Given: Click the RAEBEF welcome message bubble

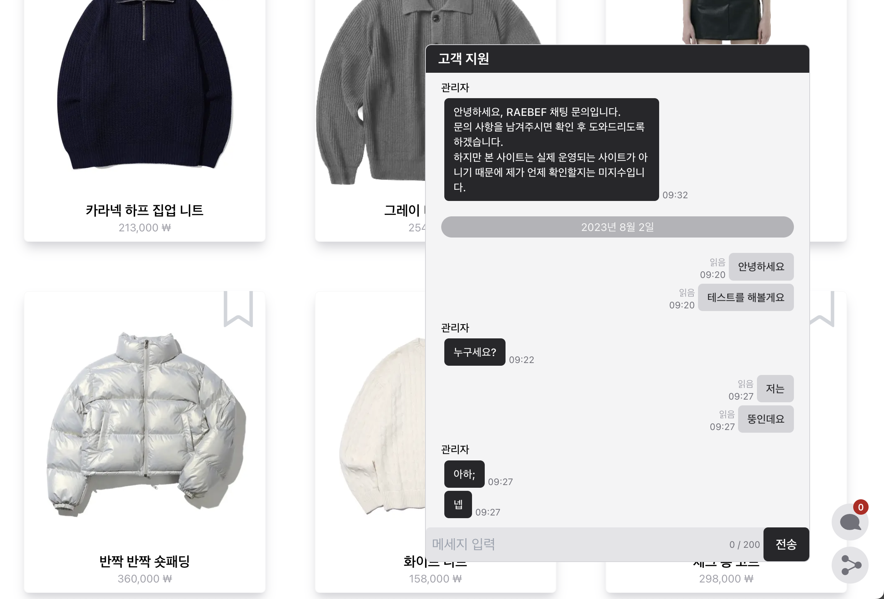Looking at the screenshot, I should coord(551,149).
